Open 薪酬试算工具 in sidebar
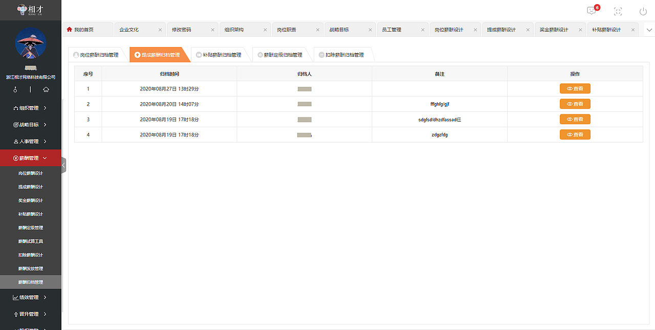Screen dimensions: 655x330 coord(31,241)
